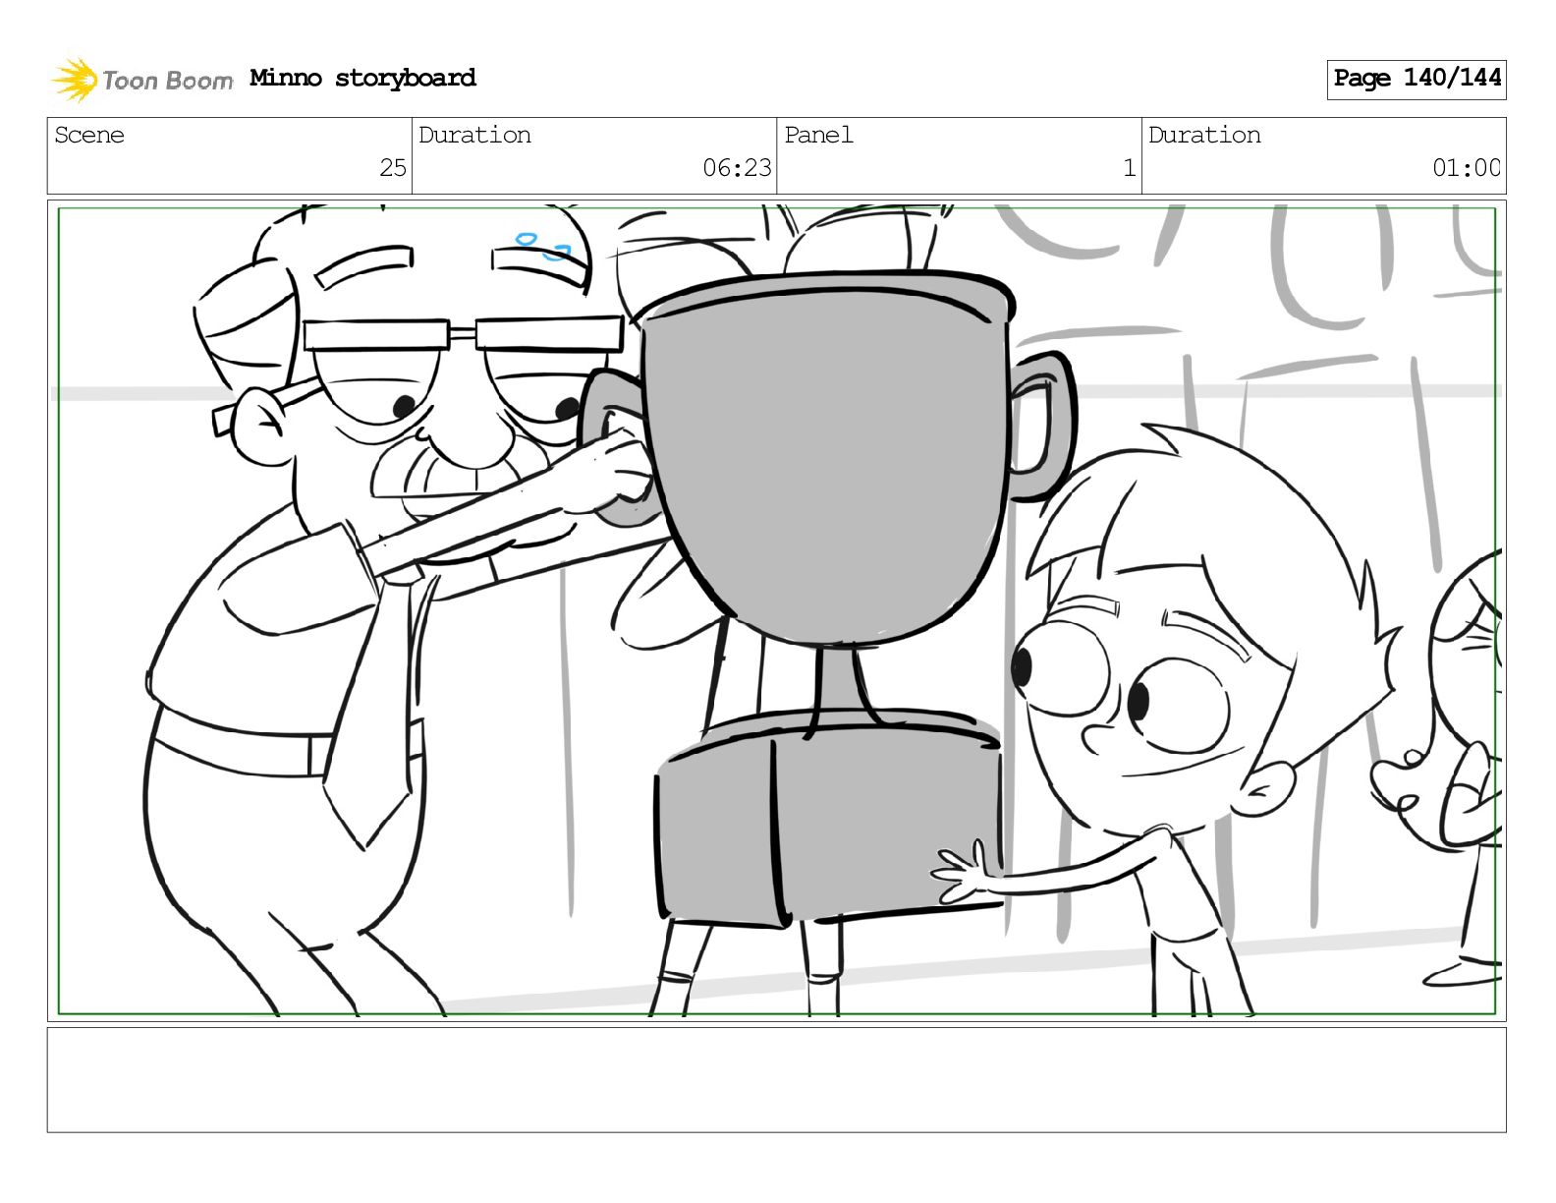
Task: Click the scene number '25'
Action: (393, 168)
